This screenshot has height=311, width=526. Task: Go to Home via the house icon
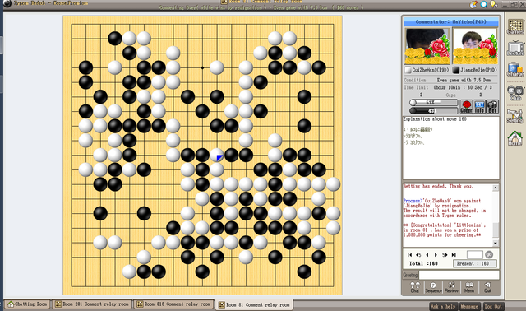pos(515,138)
